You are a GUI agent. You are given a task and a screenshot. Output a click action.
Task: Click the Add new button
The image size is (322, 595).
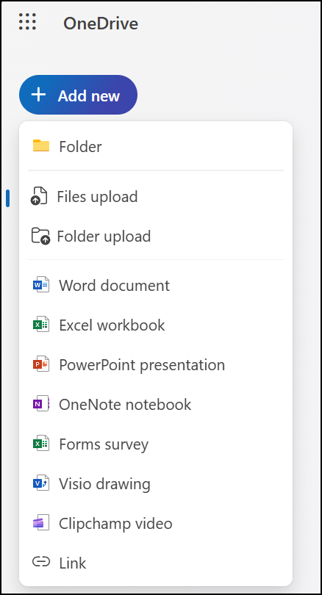tap(78, 95)
